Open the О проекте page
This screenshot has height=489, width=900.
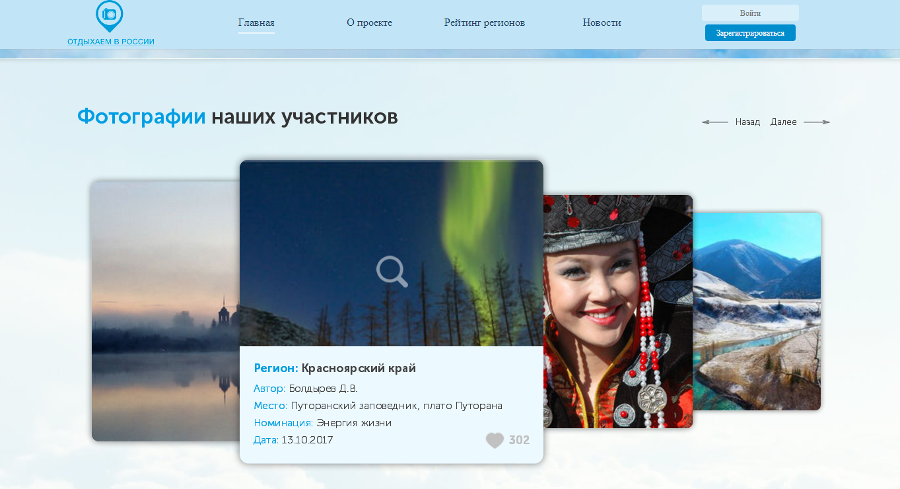(x=369, y=22)
